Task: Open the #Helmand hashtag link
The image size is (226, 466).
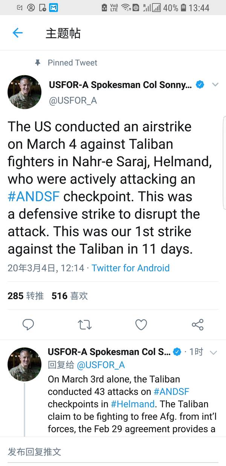Action: (x=133, y=404)
